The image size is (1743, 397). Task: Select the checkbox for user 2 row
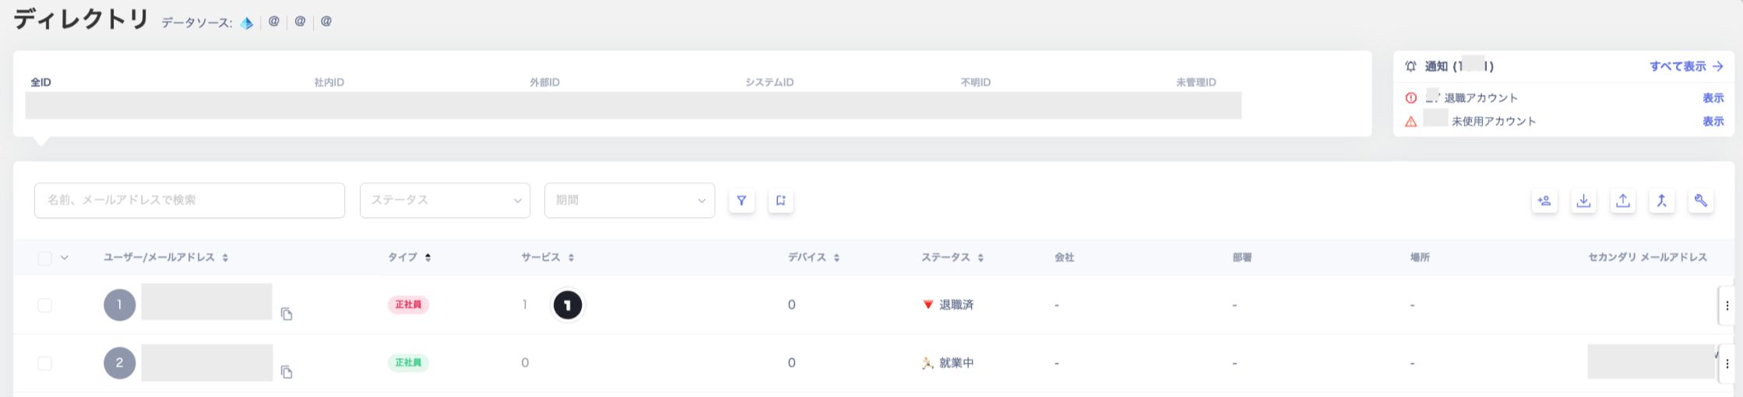[45, 364]
